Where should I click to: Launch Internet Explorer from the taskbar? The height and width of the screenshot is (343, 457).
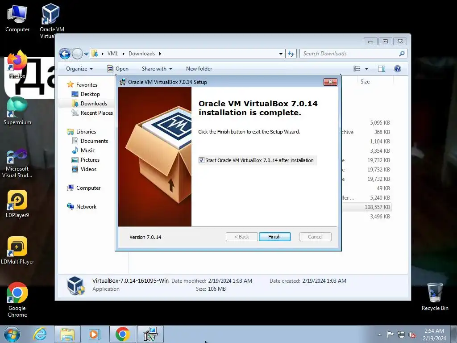point(40,334)
